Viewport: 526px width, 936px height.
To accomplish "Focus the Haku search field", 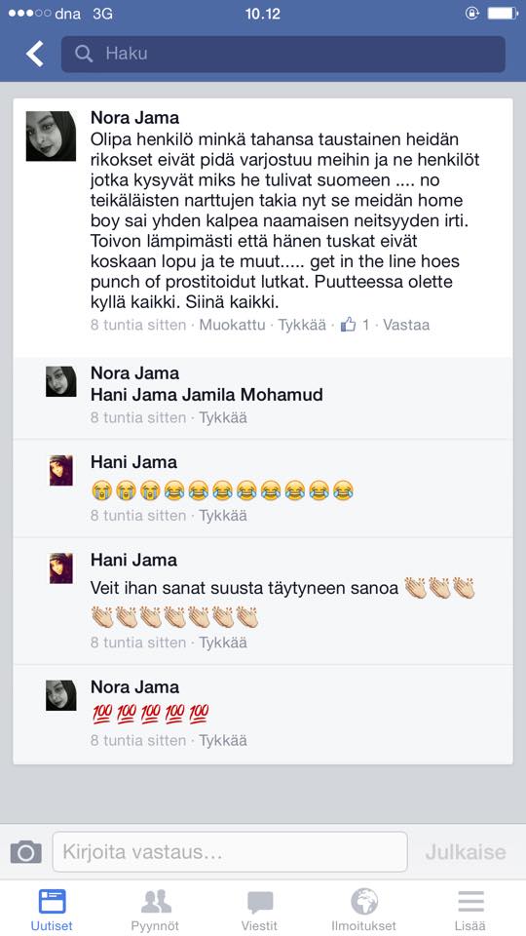I will (x=283, y=54).
